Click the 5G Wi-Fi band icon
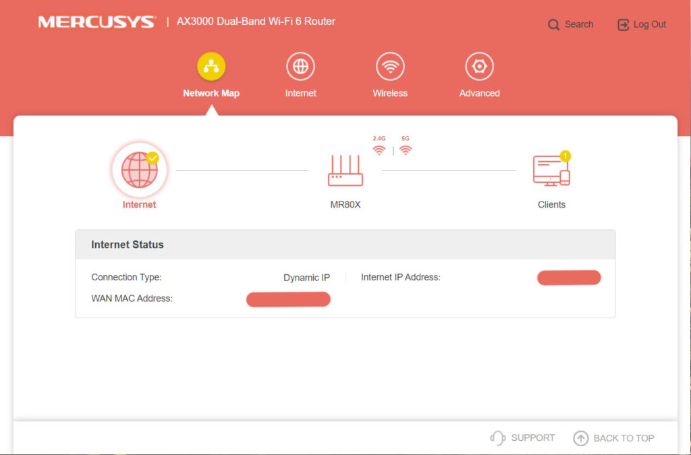This screenshot has width=691, height=455. point(406,150)
